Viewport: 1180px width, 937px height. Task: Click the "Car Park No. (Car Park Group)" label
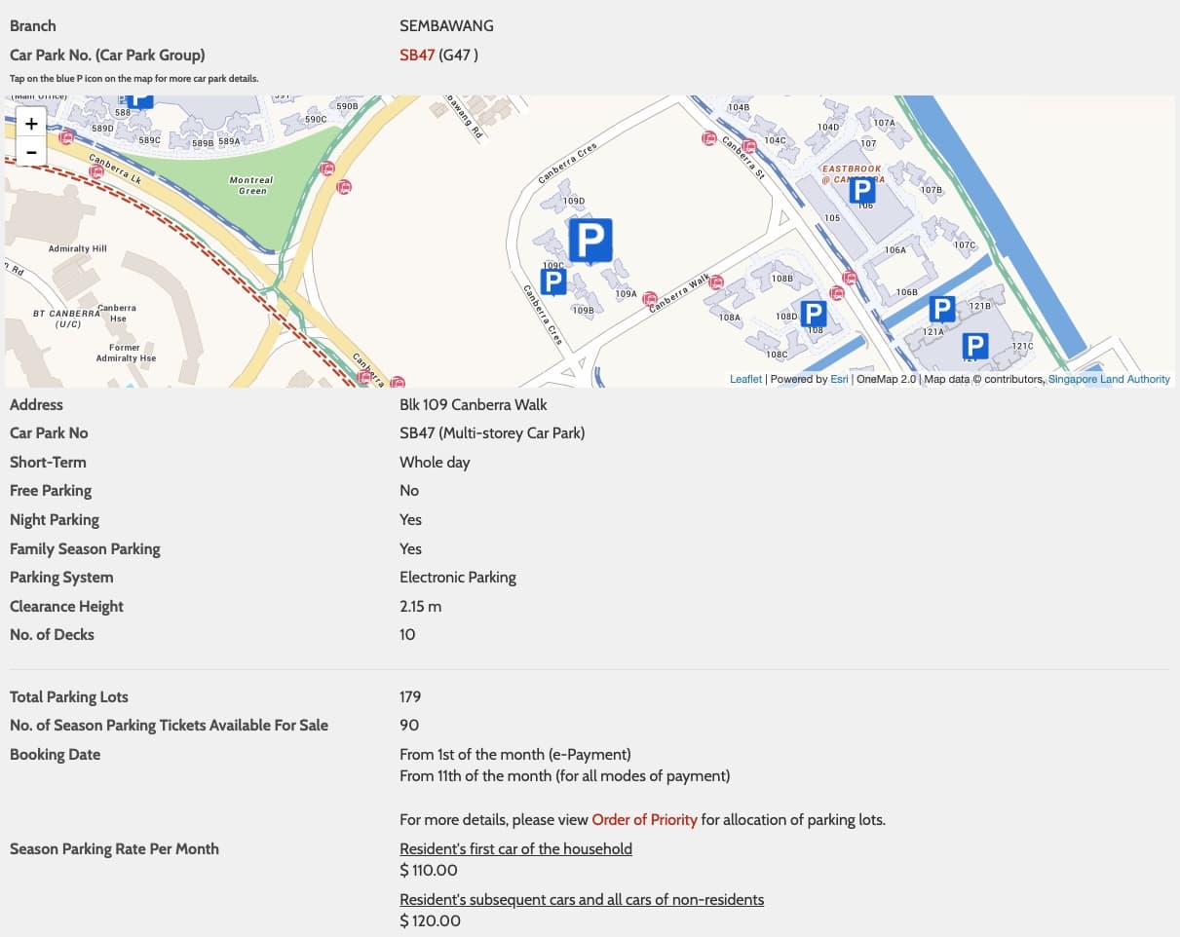[107, 55]
